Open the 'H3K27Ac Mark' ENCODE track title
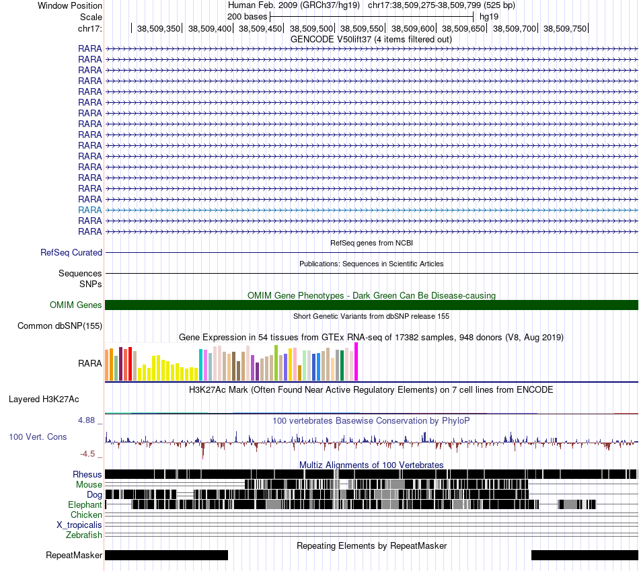This screenshot has height=571, width=639. pyautogui.click(x=371, y=389)
